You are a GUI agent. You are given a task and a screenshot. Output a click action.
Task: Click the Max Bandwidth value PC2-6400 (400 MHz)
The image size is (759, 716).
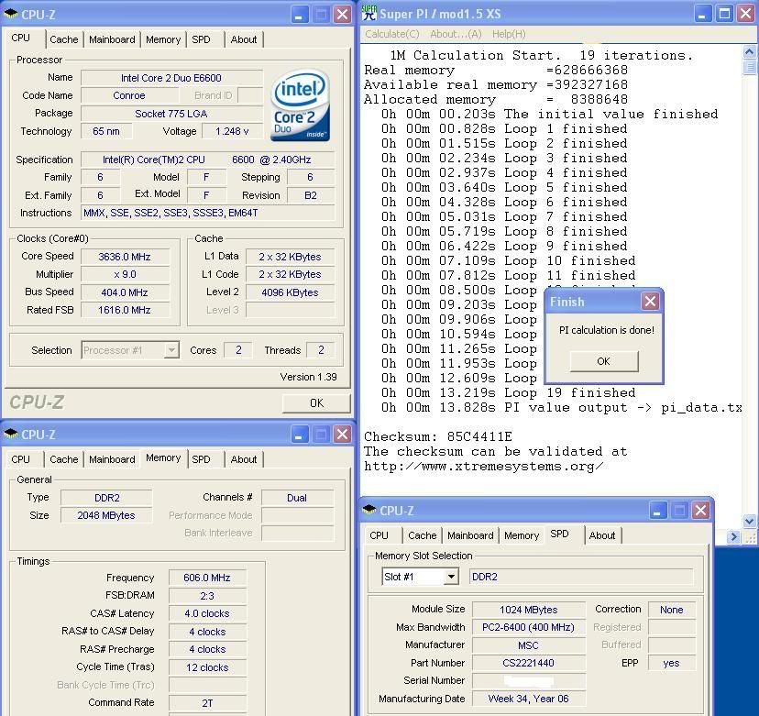pos(528,627)
